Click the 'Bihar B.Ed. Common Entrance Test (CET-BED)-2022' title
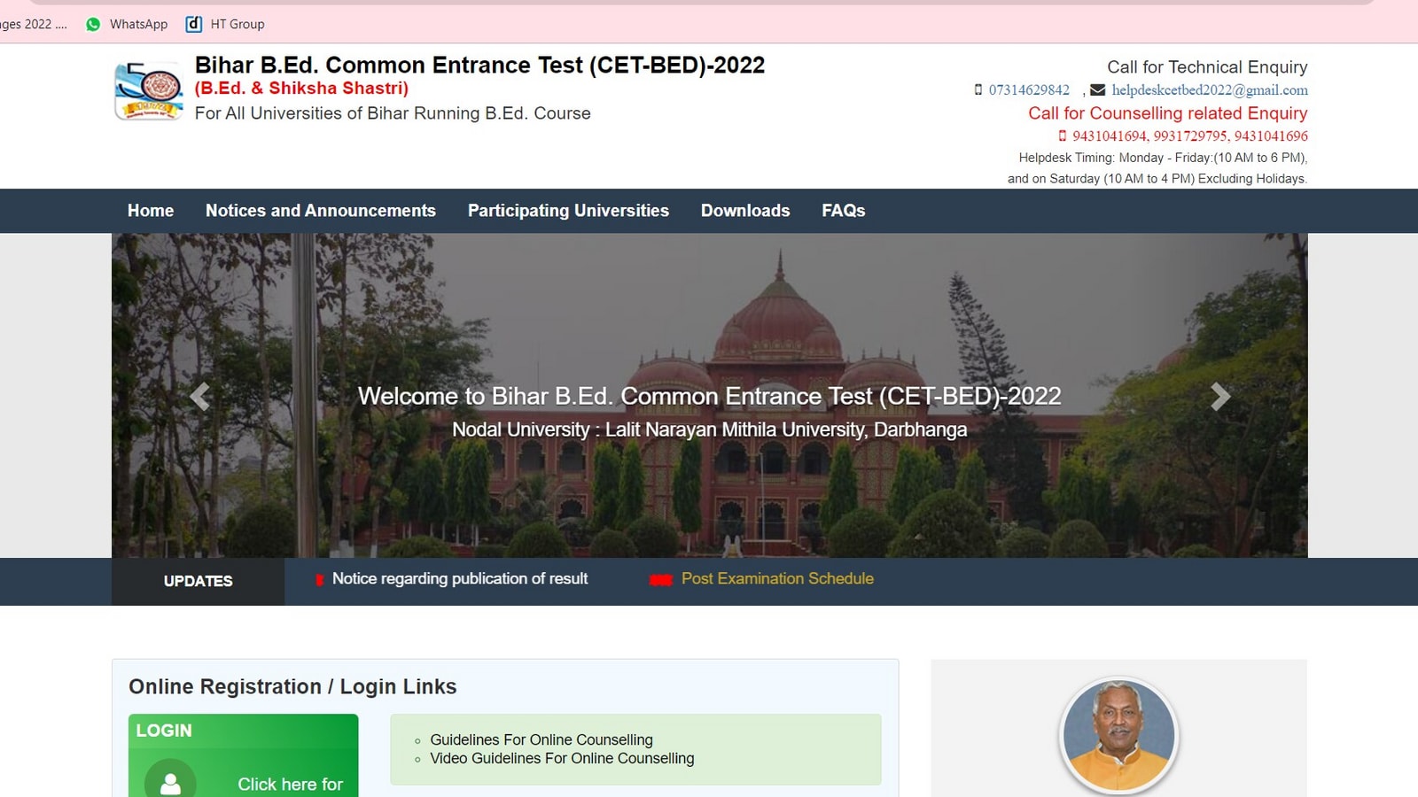Image resolution: width=1418 pixels, height=797 pixels. click(x=479, y=65)
